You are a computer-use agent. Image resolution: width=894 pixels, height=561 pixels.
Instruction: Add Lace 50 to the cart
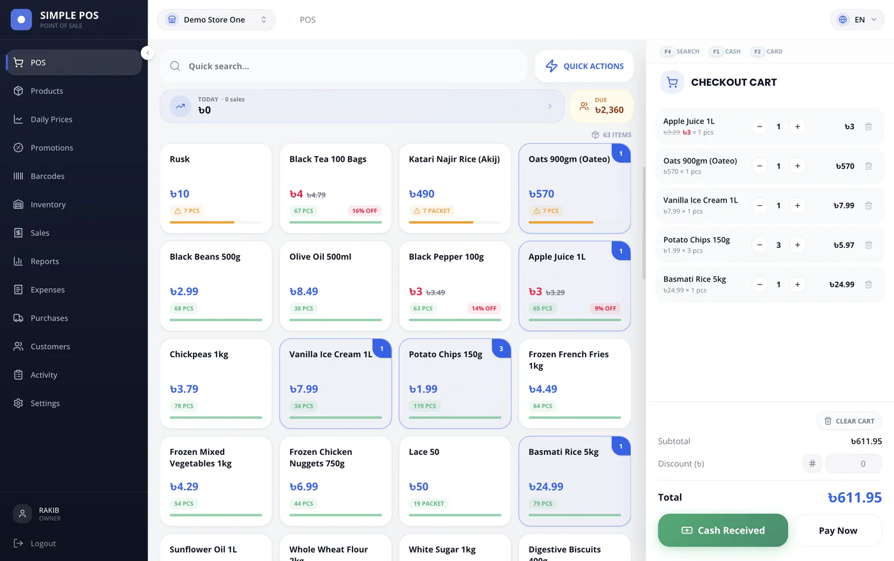455,481
